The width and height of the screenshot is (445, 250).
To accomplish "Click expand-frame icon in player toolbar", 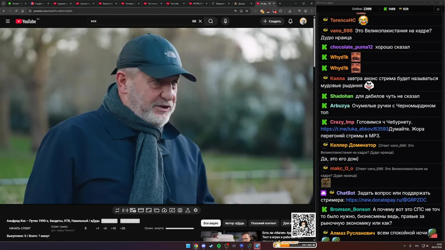I will [x=148, y=210].
